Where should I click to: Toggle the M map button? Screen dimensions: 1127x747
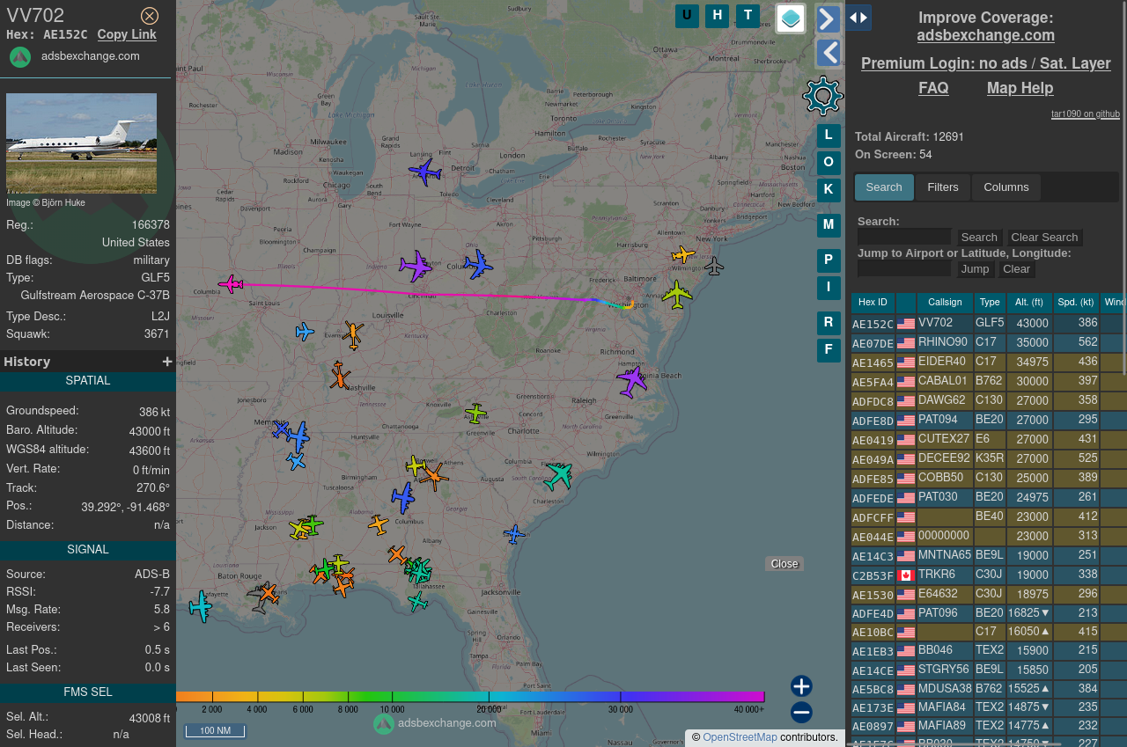829,225
